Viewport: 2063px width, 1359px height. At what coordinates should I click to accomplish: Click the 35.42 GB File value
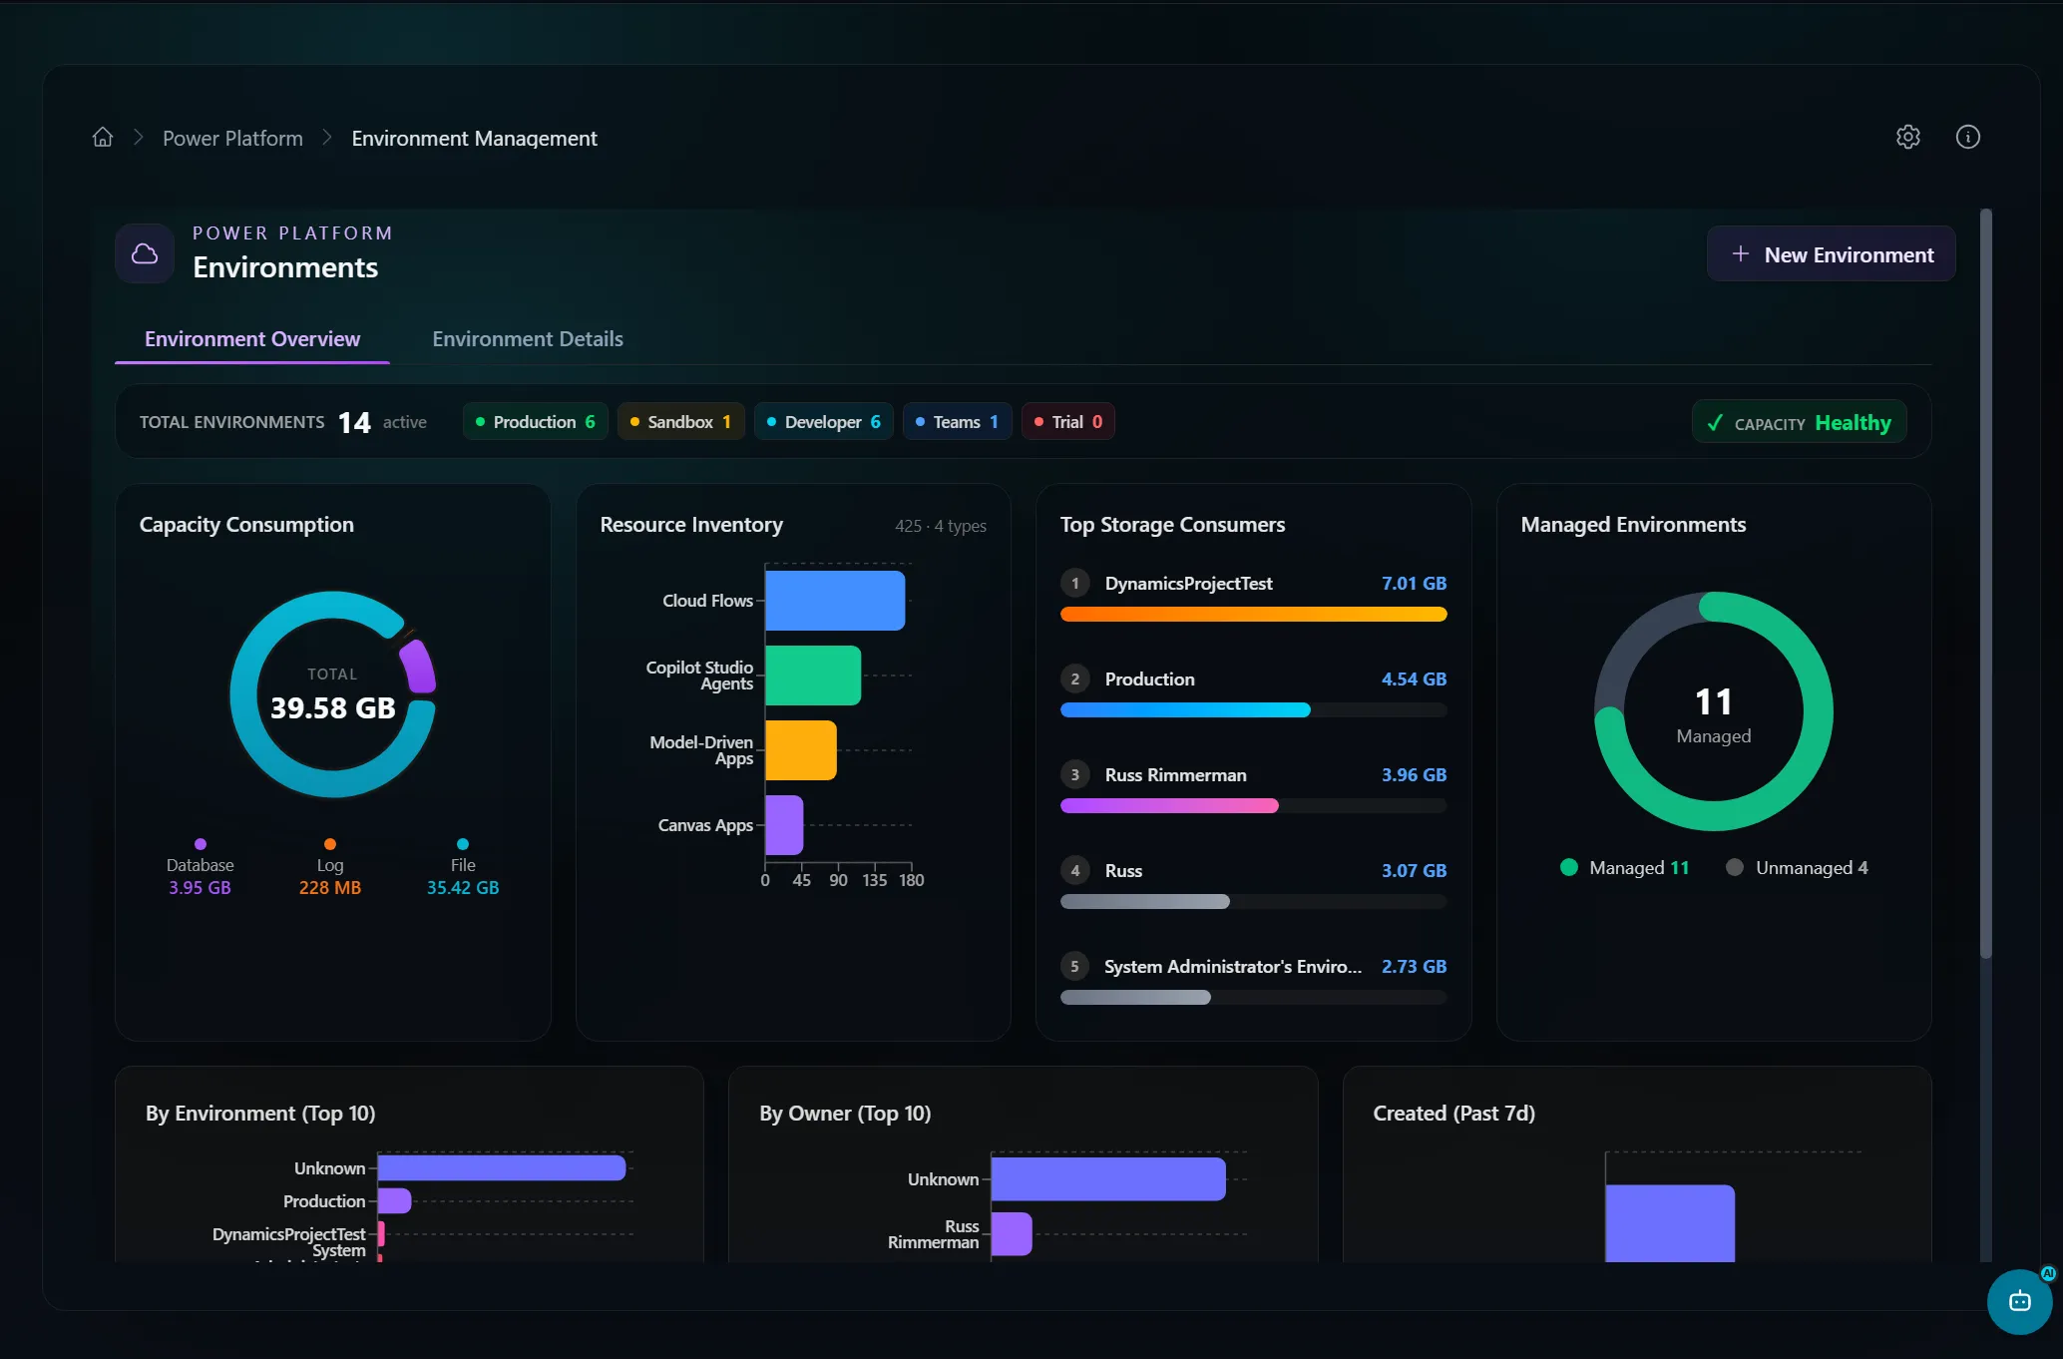463,888
